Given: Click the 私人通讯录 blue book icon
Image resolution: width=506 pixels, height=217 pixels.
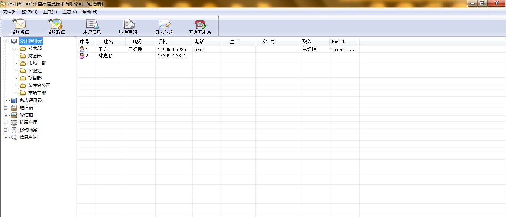Looking at the screenshot, I should pos(14,100).
